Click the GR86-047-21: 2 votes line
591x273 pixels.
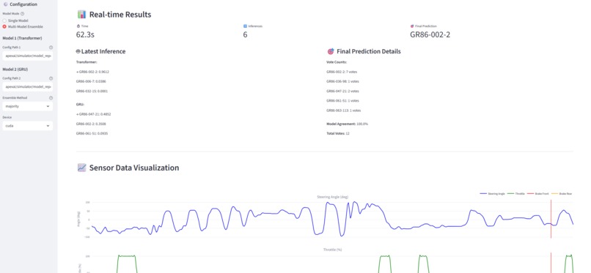342,91
